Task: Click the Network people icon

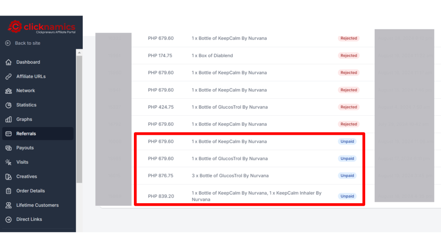Action: pyautogui.click(x=9, y=90)
